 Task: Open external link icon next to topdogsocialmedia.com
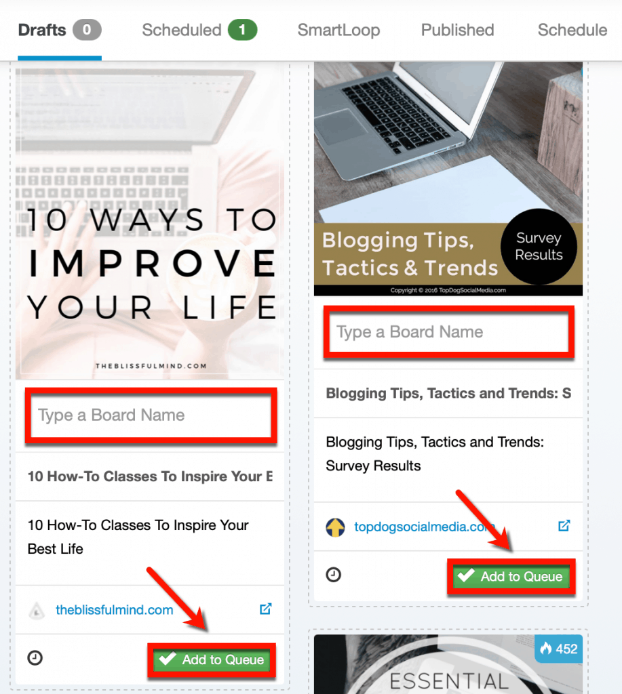(x=564, y=526)
